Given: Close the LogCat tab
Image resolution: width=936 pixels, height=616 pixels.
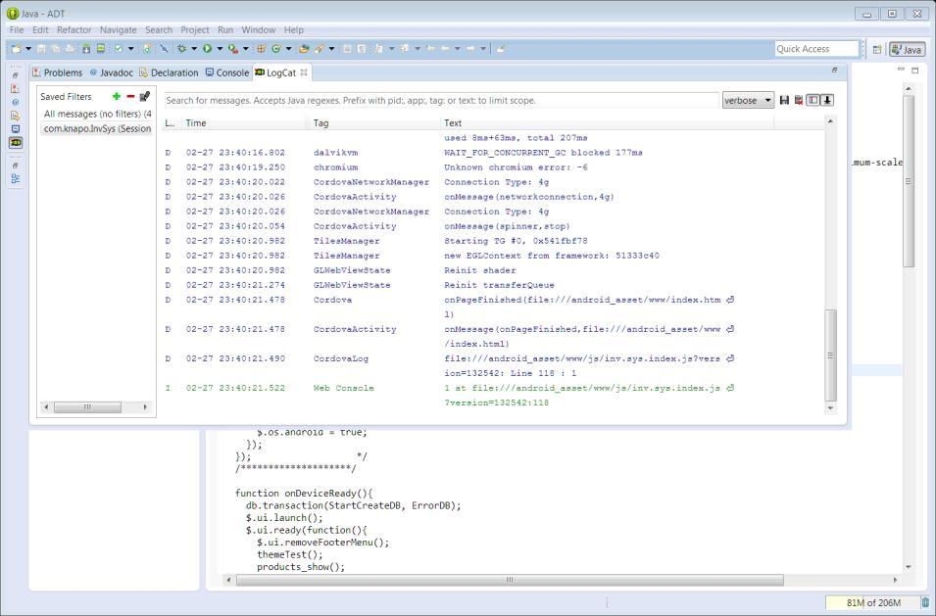Looking at the screenshot, I should pyautogui.click(x=304, y=72).
